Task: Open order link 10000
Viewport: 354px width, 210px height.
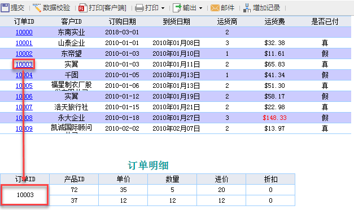Action: coord(24,32)
